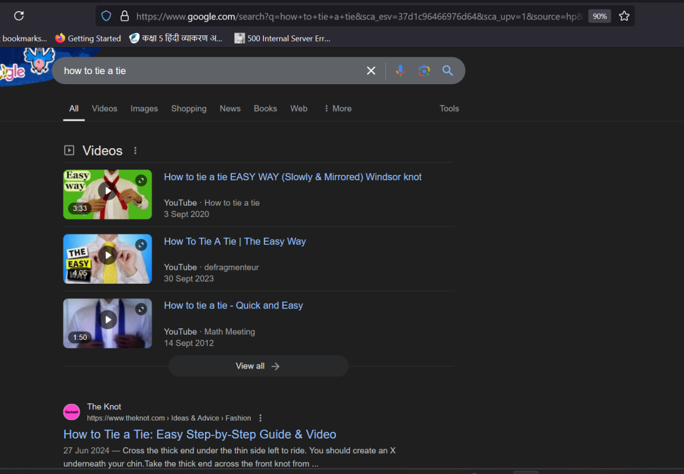The height and width of the screenshot is (474, 684).
Task: Open the Getting Started bookmark
Action: click(88, 38)
